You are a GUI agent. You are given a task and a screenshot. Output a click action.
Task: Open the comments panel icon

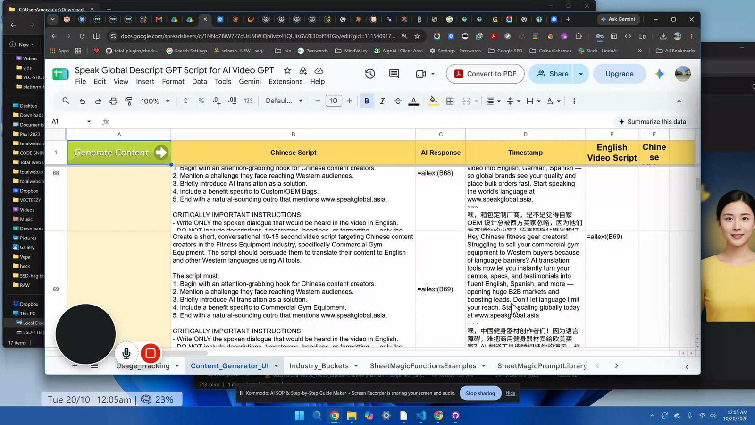coord(394,74)
